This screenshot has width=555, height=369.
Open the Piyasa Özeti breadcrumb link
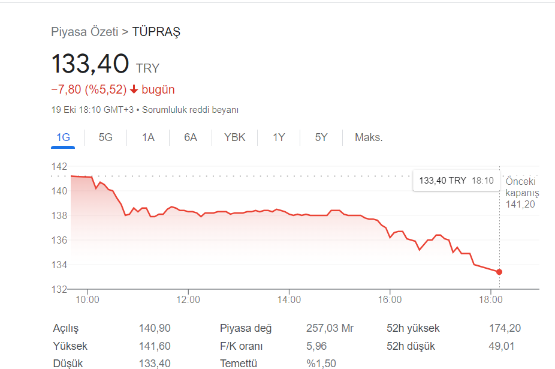point(85,32)
